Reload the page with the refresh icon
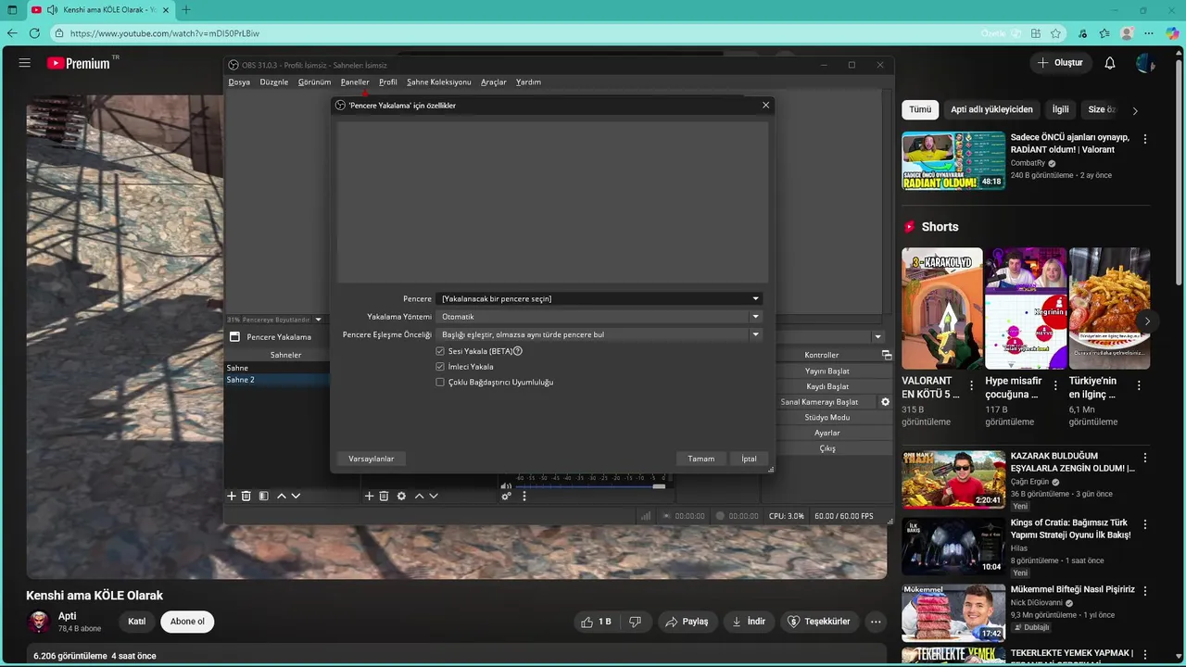This screenshot has height=667, width=1186. point(34,33)
